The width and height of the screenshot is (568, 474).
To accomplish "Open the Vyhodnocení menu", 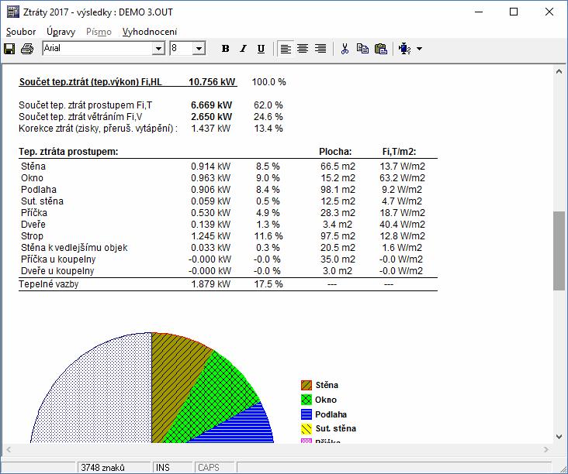I will 150,32.
